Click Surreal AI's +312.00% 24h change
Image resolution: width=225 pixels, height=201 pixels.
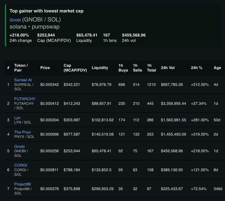coord(200,84)
